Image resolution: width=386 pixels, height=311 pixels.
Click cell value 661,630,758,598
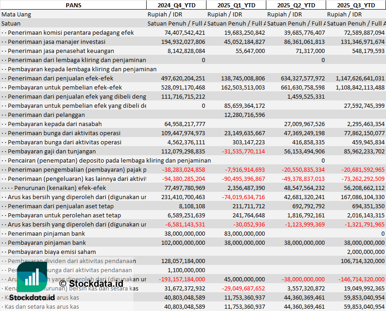pyautogui.click(x=303, y=87)
